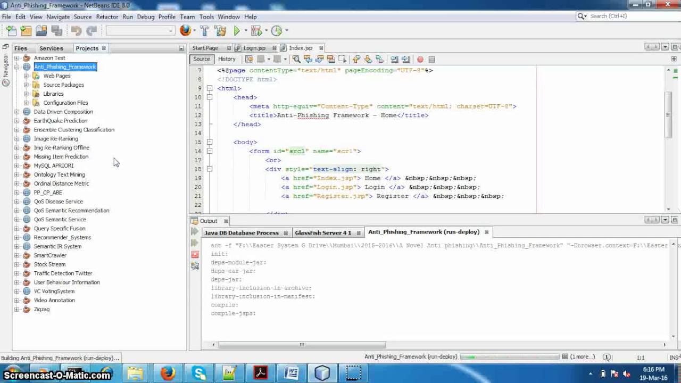Image resolution: width=681 pixels, height=383 pixels.
Task: Open Firefox from the Windows taskbar
Action: [168, 373]
